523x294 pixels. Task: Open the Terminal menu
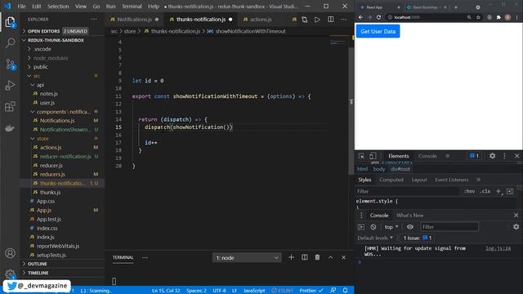tap(132, 7)
